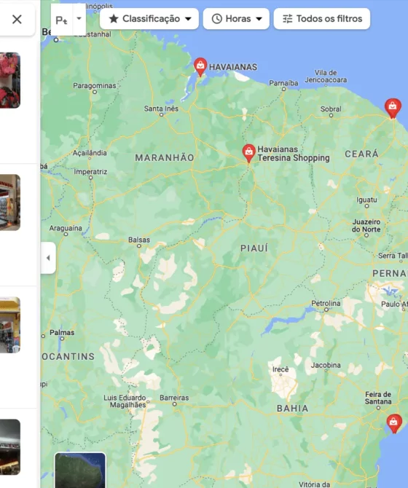This screenshot has width=408, height=488.
Task: Click the Petrolina city label on map
Action: click(326, 303)
